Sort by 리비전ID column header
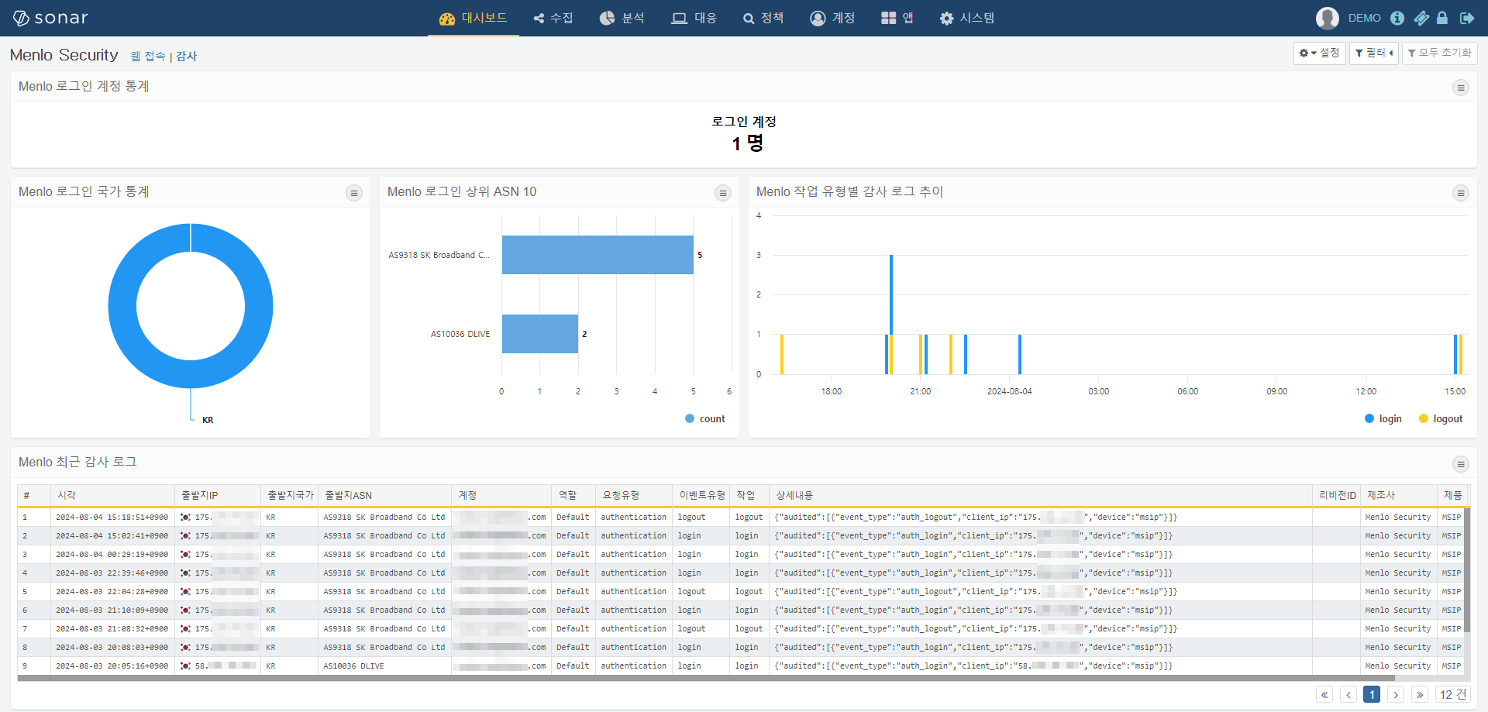The width and height of the screenshot is (1488, 712). tap(1337, 495)
